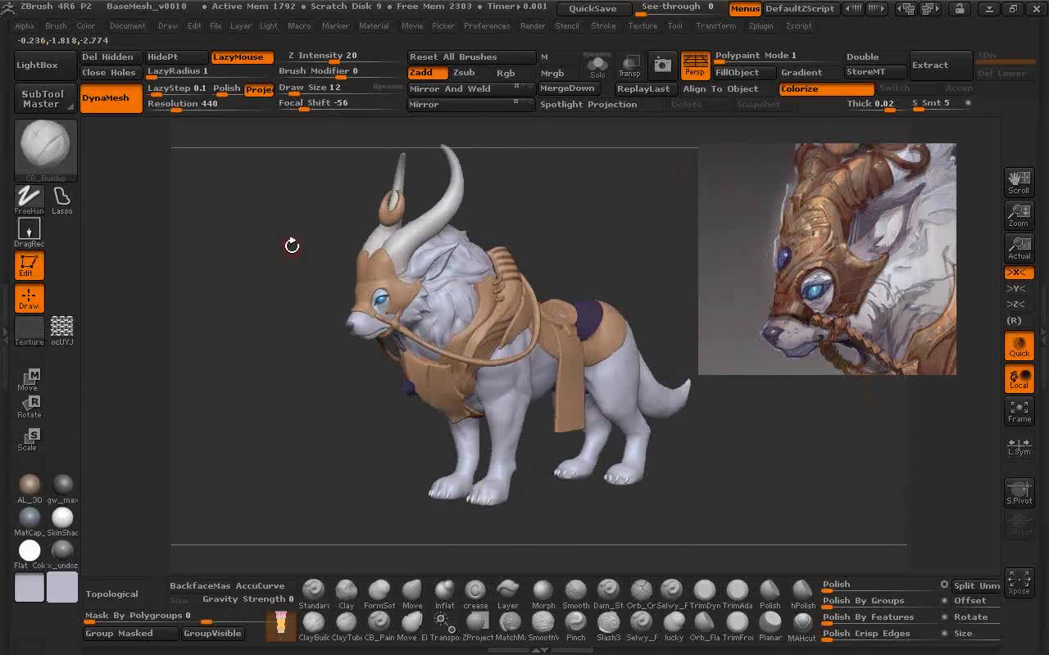
Task: Click the DynaMesh button
Action: click(x=111, y=98)
